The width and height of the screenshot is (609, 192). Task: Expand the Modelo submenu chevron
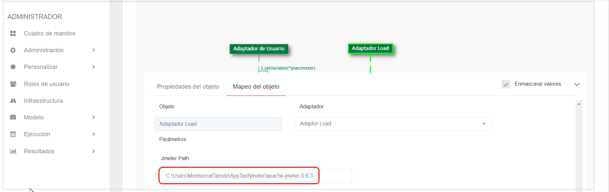(94, 117)
